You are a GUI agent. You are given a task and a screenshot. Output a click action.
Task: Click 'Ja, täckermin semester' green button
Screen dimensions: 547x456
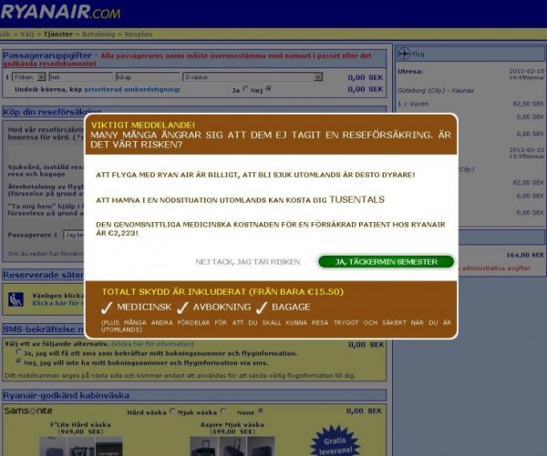[x=385, y=261]
